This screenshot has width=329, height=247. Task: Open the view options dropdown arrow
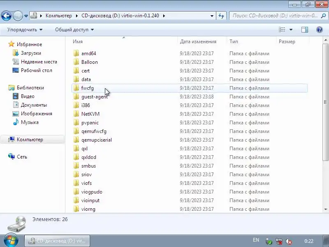coord(291,30)
